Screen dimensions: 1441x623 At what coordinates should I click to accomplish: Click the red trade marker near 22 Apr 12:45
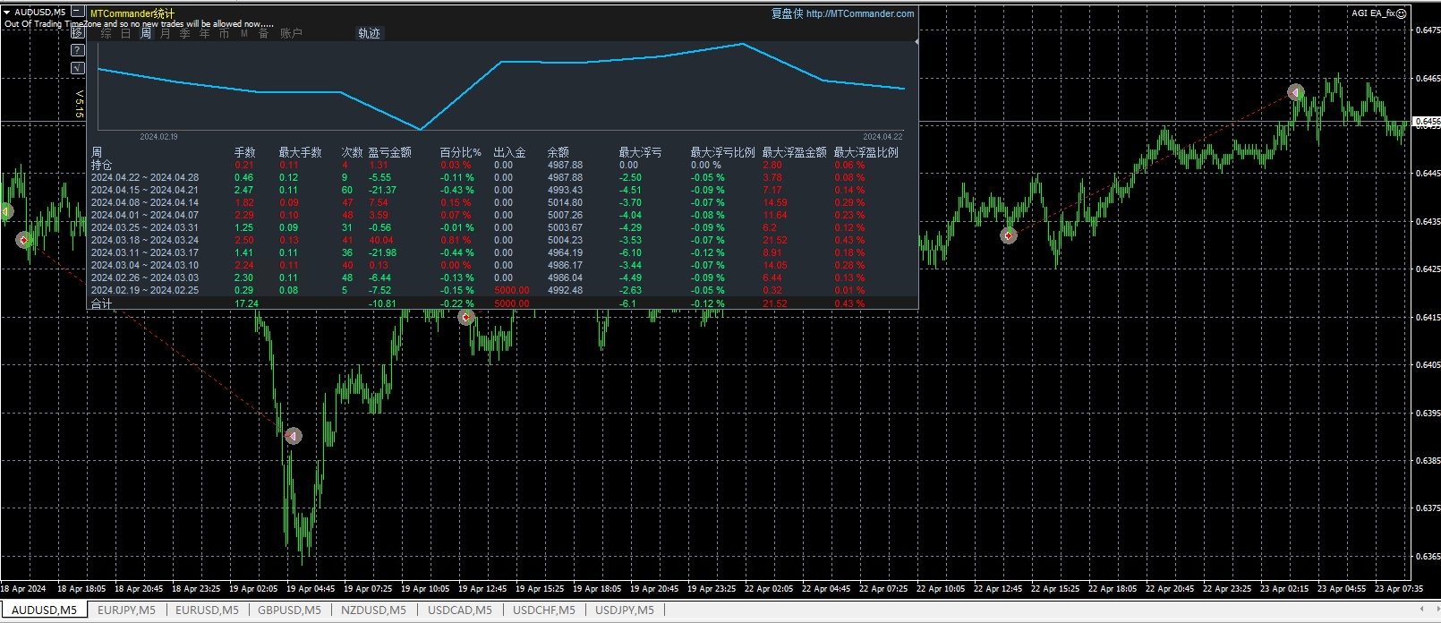pyautogui.click(x=1009, y=235)
